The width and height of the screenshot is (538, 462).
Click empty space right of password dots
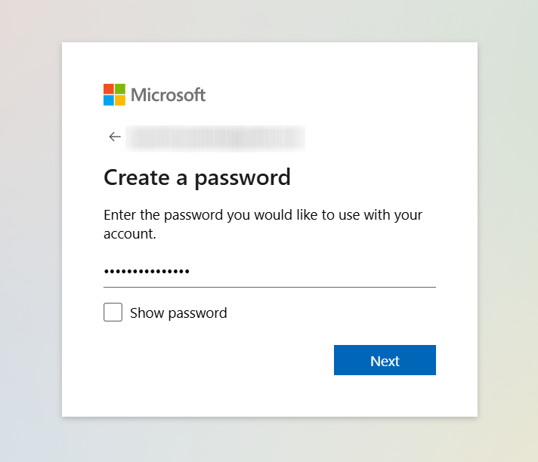(317, 272)
